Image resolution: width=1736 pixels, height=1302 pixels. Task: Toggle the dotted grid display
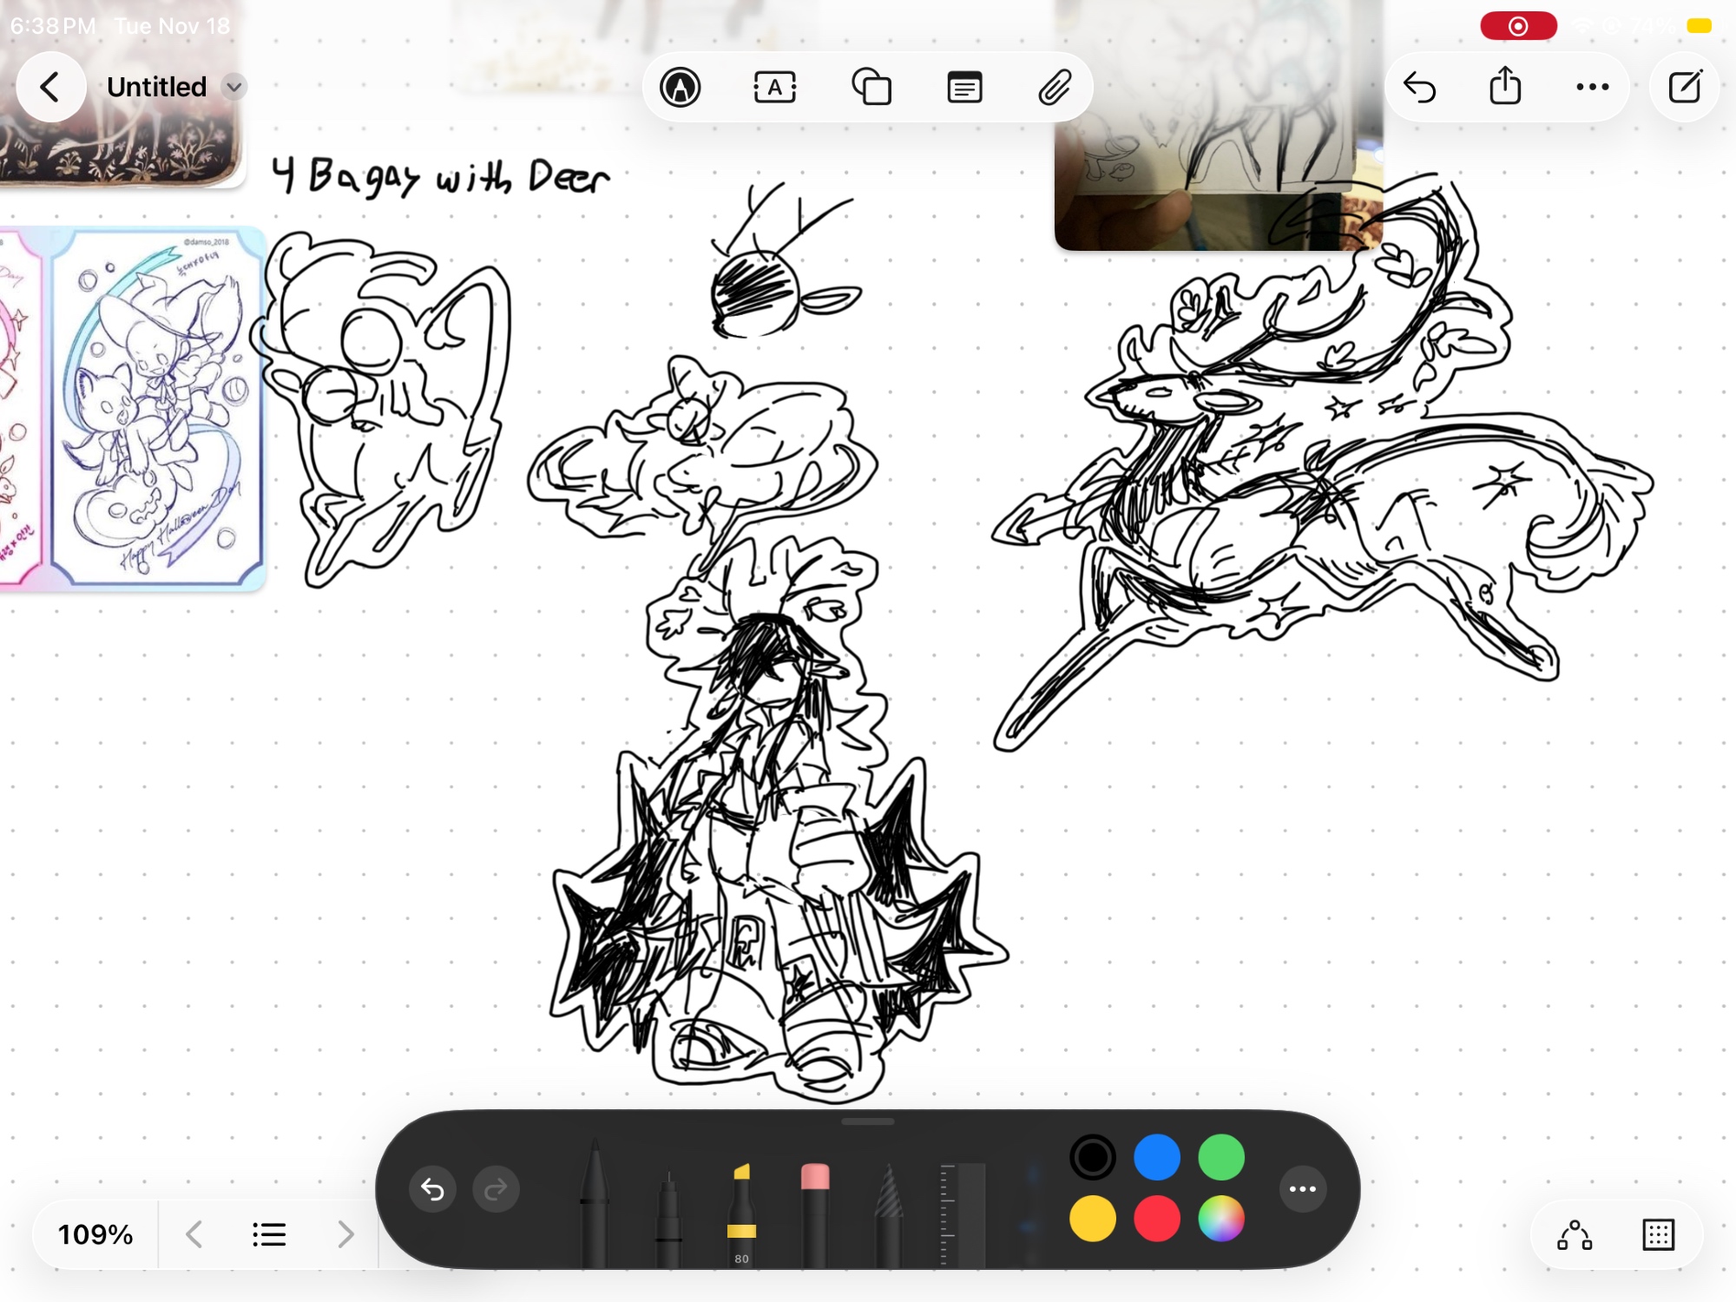click(x=1658, y=1234)
